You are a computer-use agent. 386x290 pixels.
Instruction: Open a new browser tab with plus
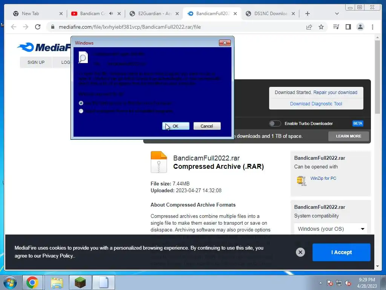point(308,14)
